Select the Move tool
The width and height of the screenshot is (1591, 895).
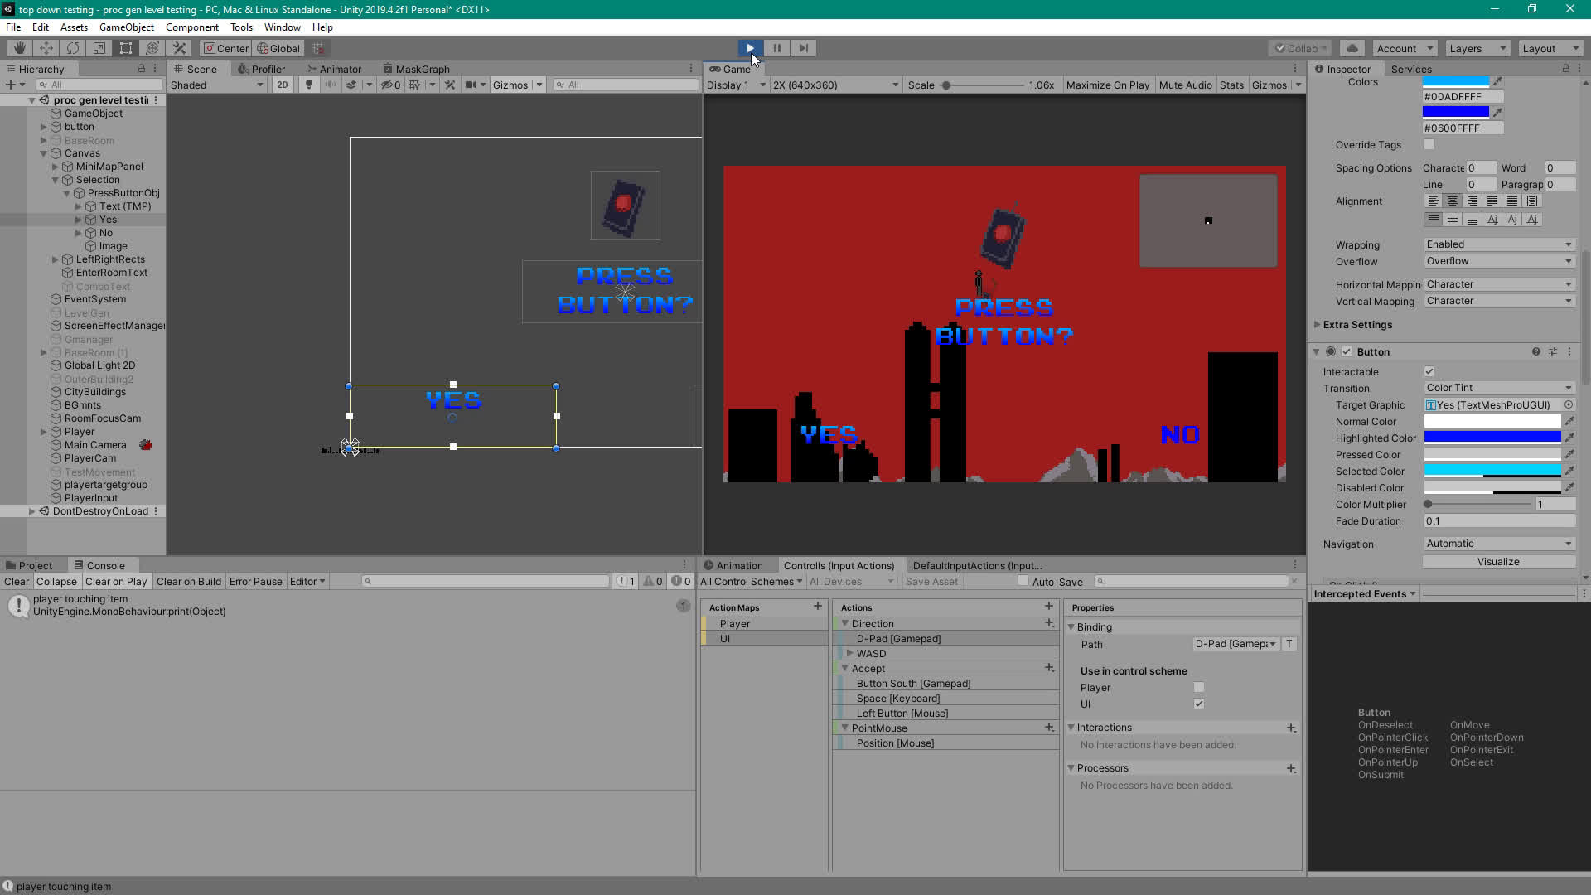click(46, 48)
